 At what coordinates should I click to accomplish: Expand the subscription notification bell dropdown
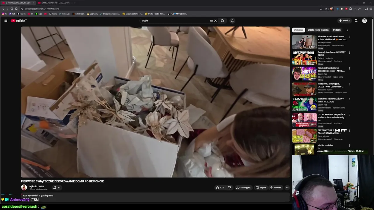point(57,188)
